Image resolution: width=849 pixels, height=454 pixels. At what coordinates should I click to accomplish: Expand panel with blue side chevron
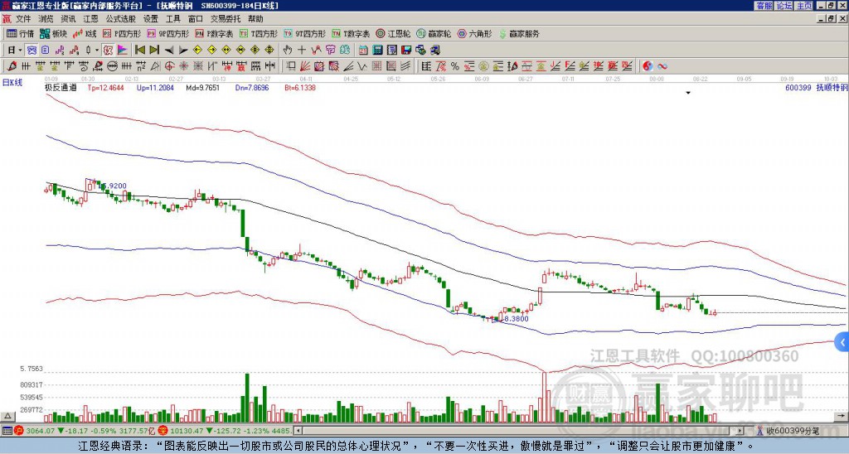tap(842, 342)
